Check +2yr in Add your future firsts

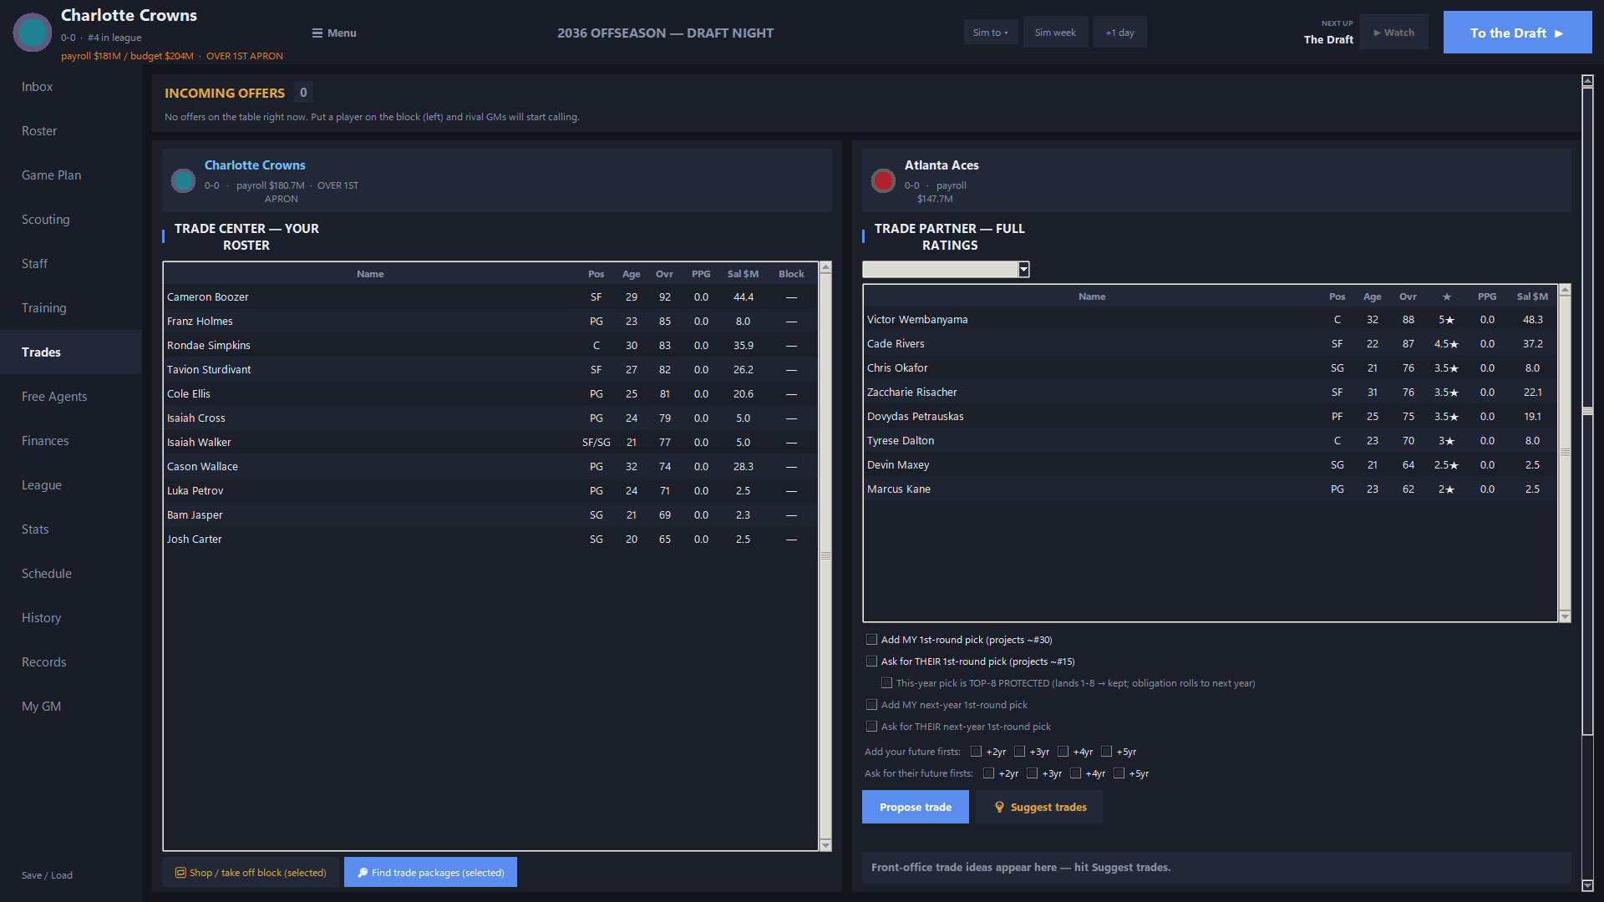976,752
